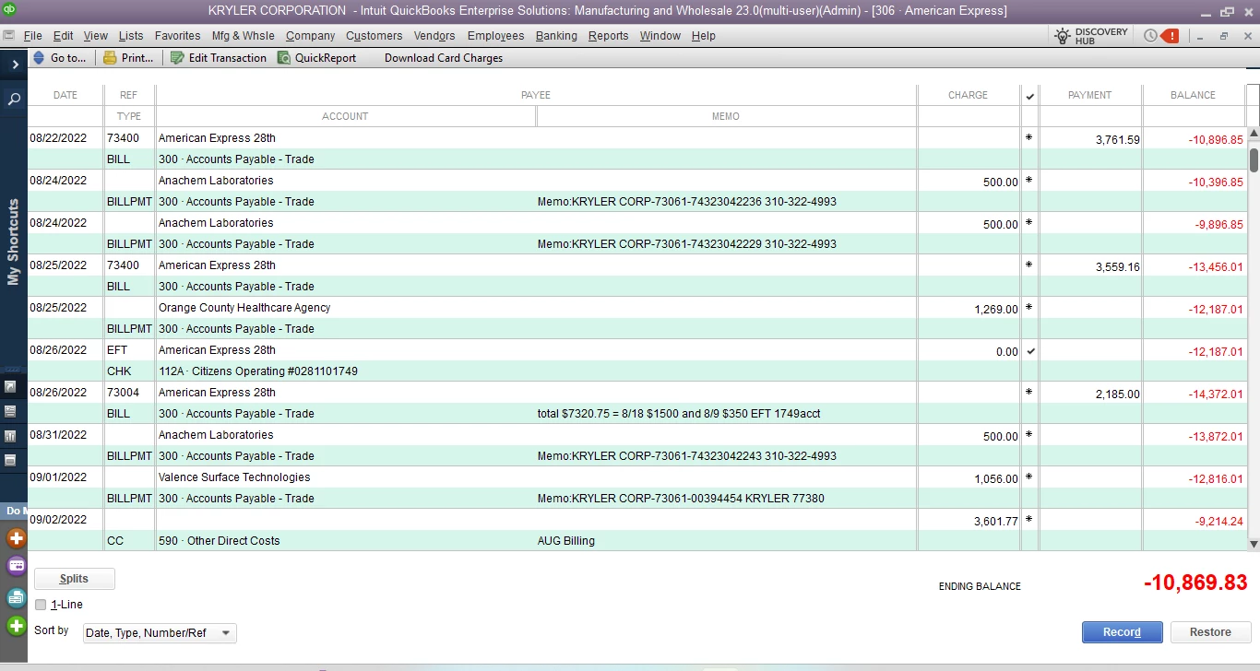1260x671 pixels.
Task: Click the Orange County Healthcare Agency payee
Action: click(244, 308)
